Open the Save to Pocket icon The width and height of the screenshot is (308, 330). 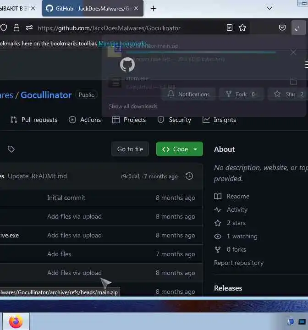coord(282,27)
